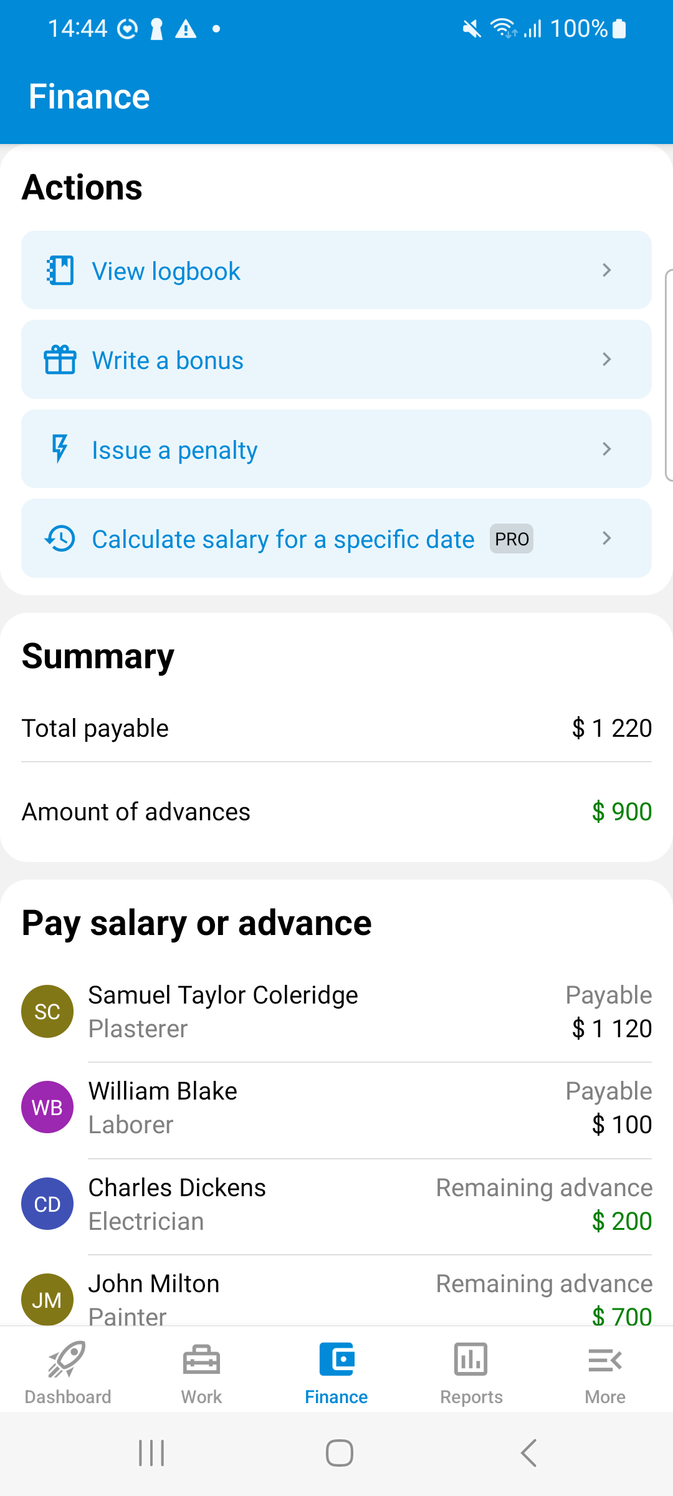Open Dashboard via the rocket icon

(67, 1359)
